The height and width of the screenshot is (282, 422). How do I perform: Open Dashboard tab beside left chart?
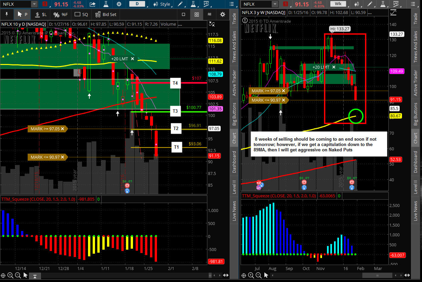coord(234,162)
